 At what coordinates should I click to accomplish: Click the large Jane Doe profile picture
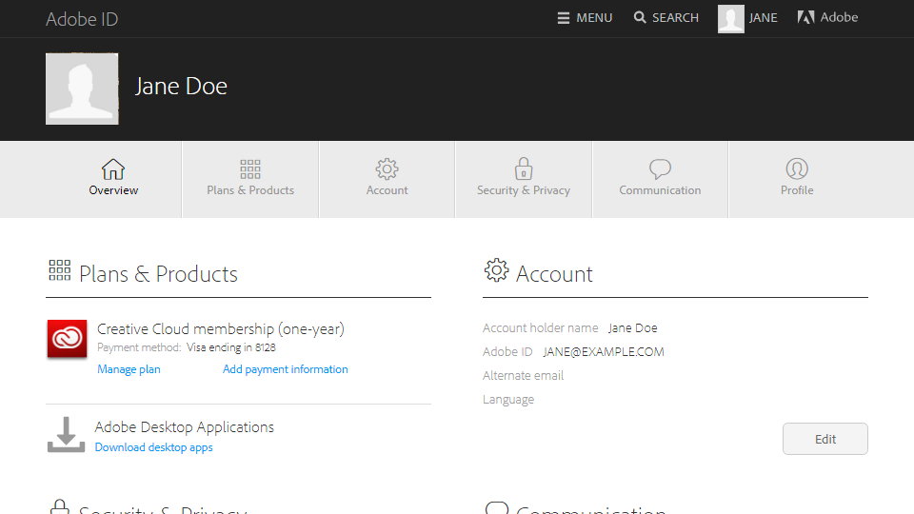[82, 89]
